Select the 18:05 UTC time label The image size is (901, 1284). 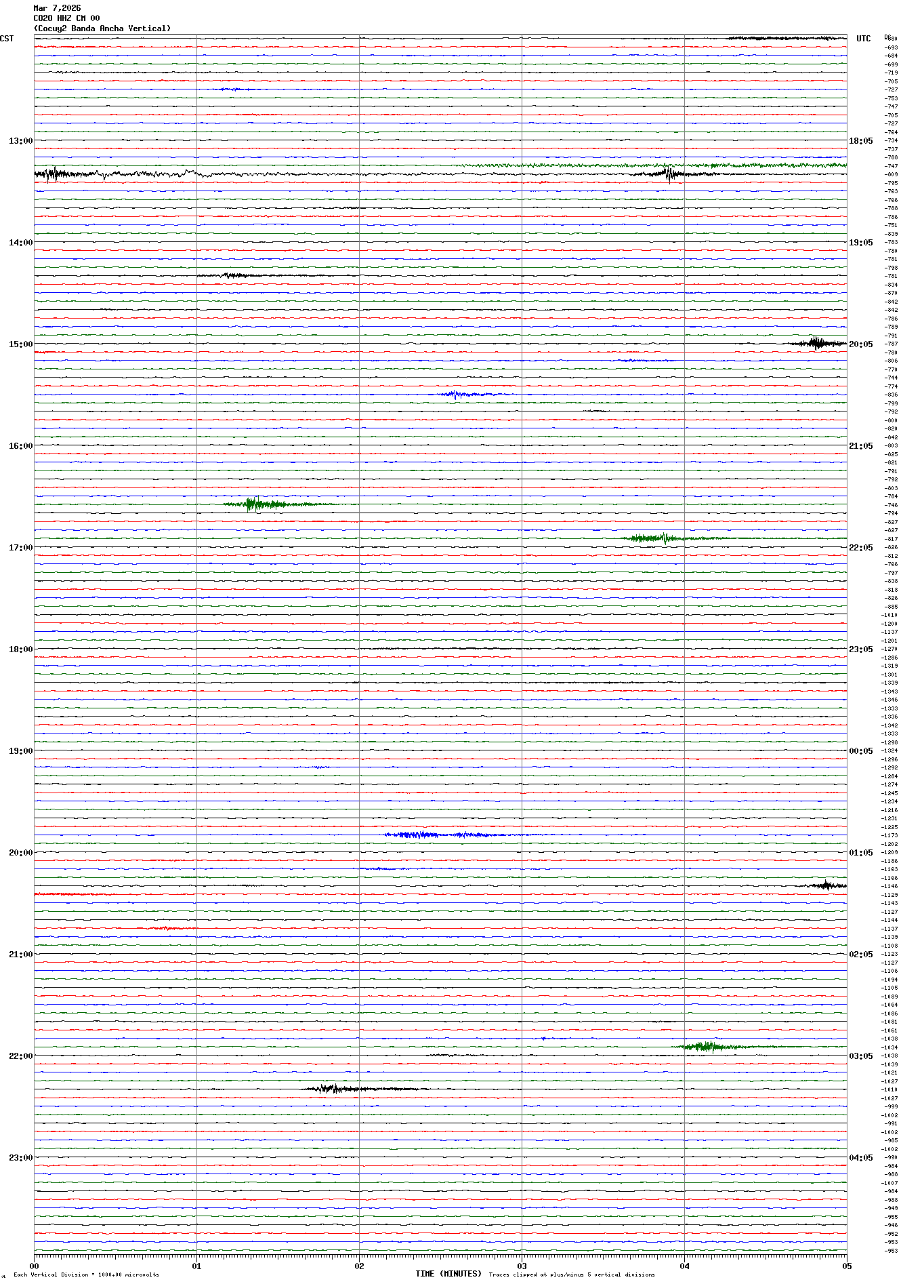pos(860,141)
